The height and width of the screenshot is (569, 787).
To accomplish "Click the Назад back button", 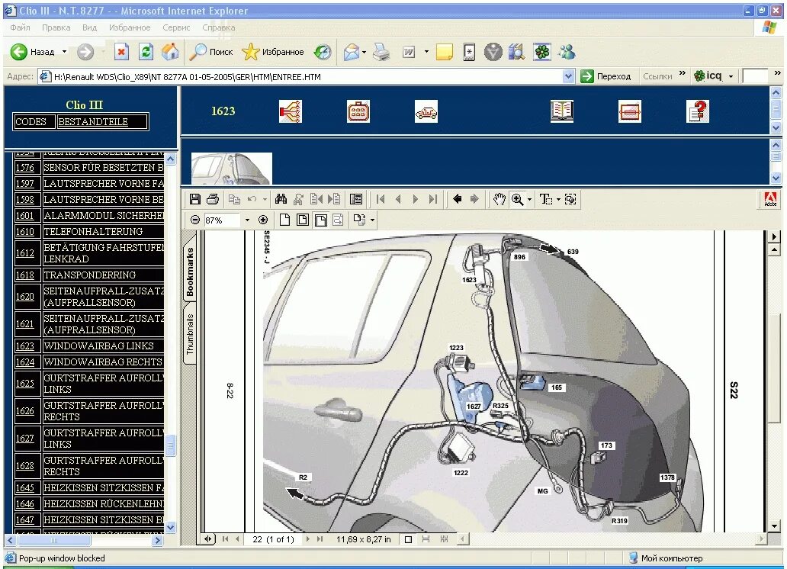I will (x=33, y=52).
